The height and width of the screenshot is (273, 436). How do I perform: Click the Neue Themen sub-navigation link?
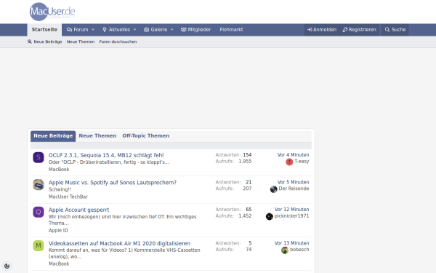click(x=81, y=41)
